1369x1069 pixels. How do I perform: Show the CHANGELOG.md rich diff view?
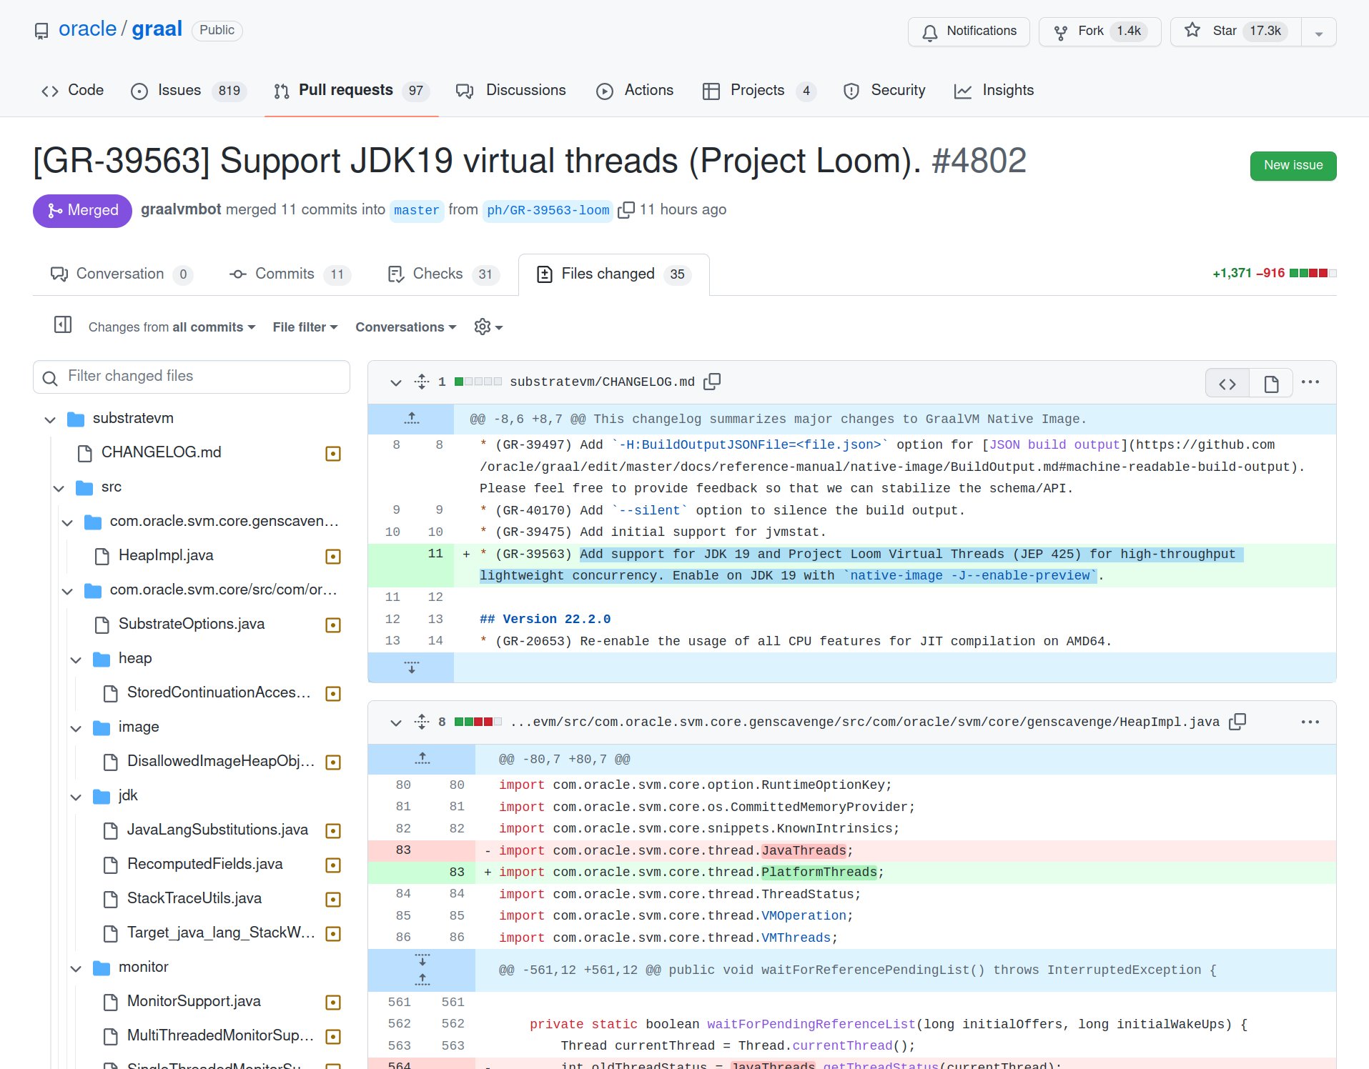coord(1270,384)
